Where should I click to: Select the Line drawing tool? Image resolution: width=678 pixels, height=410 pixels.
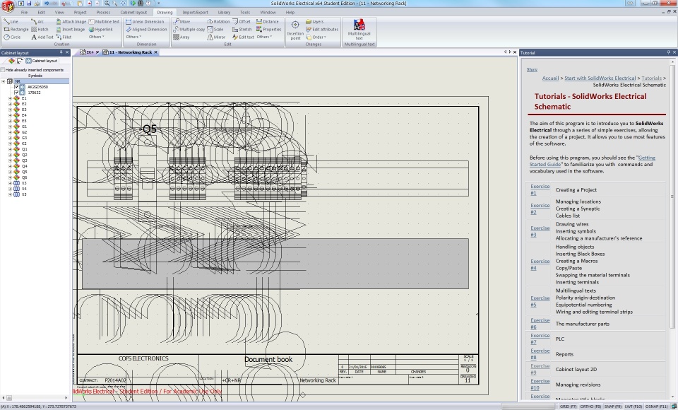coord(11,22)
